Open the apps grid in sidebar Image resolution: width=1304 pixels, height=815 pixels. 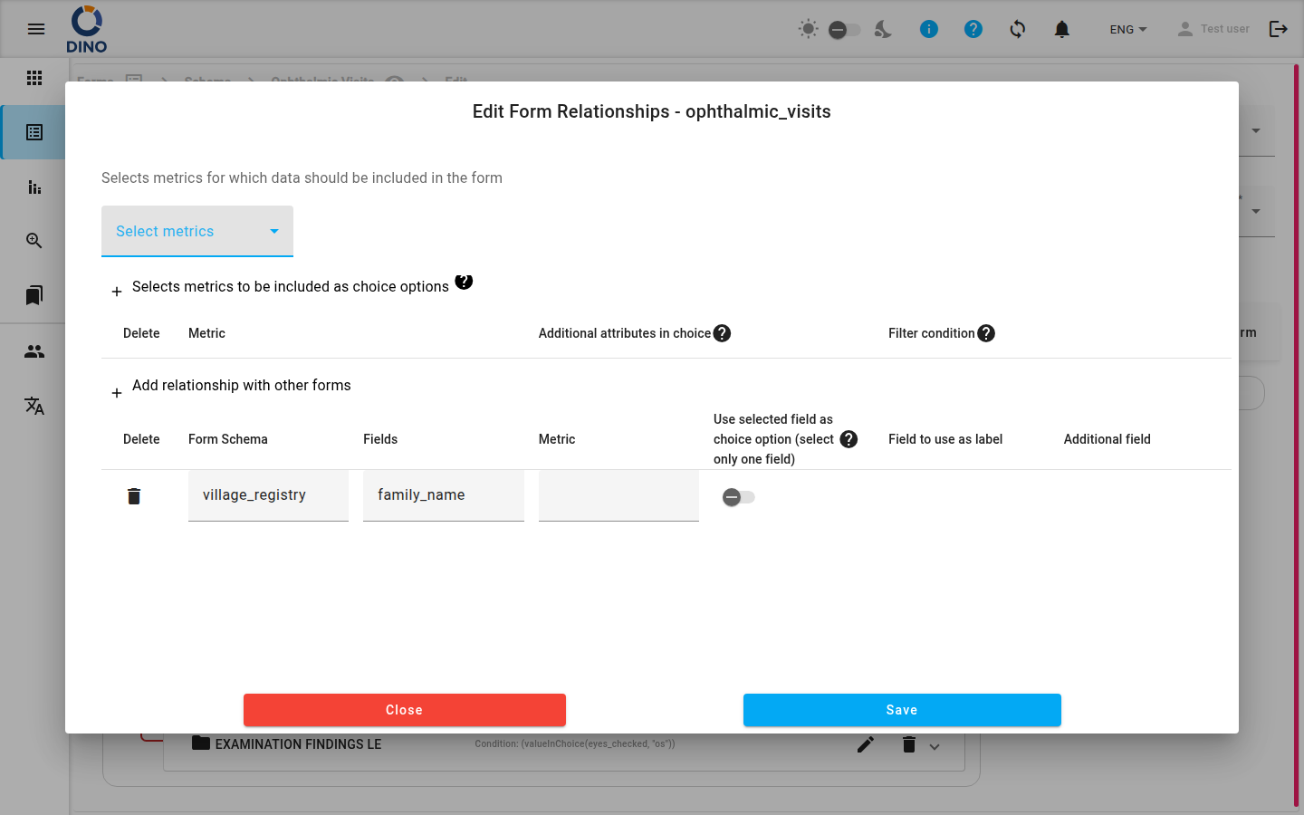pos(34,78)
